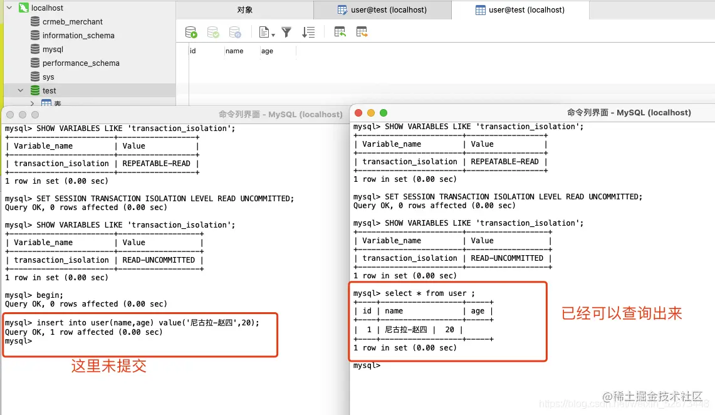This screenshot has width=715, height=415.
Task: Click the localhost connection dolphin icon
Action: tap(23, 8)
